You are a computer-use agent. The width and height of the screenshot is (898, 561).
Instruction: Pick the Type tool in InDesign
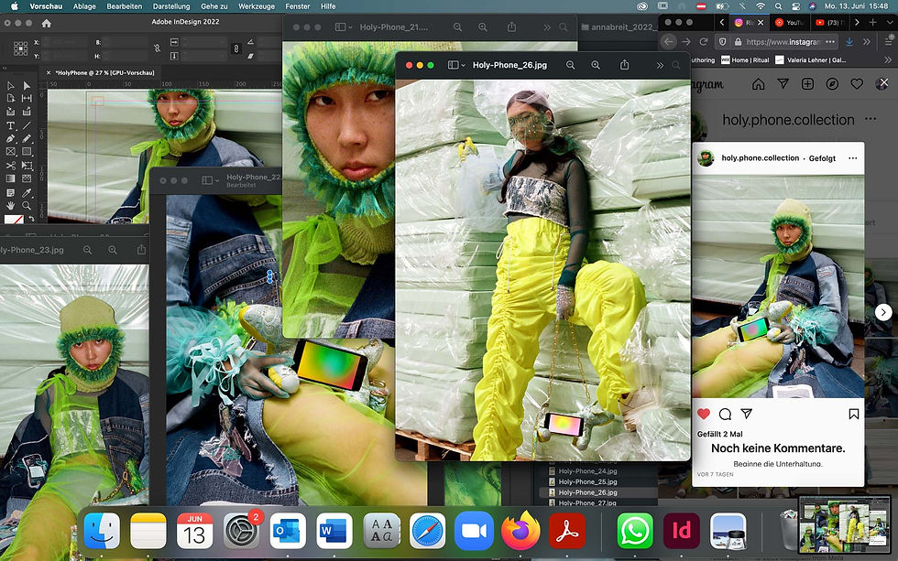pyautogui.click(x=10, y=125)
